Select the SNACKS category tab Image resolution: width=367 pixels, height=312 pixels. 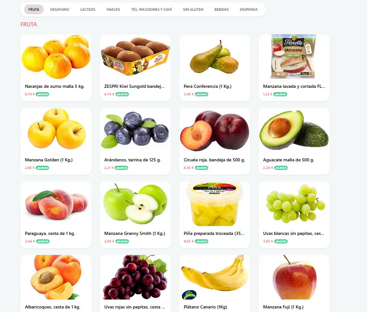[x=113, y=9]
